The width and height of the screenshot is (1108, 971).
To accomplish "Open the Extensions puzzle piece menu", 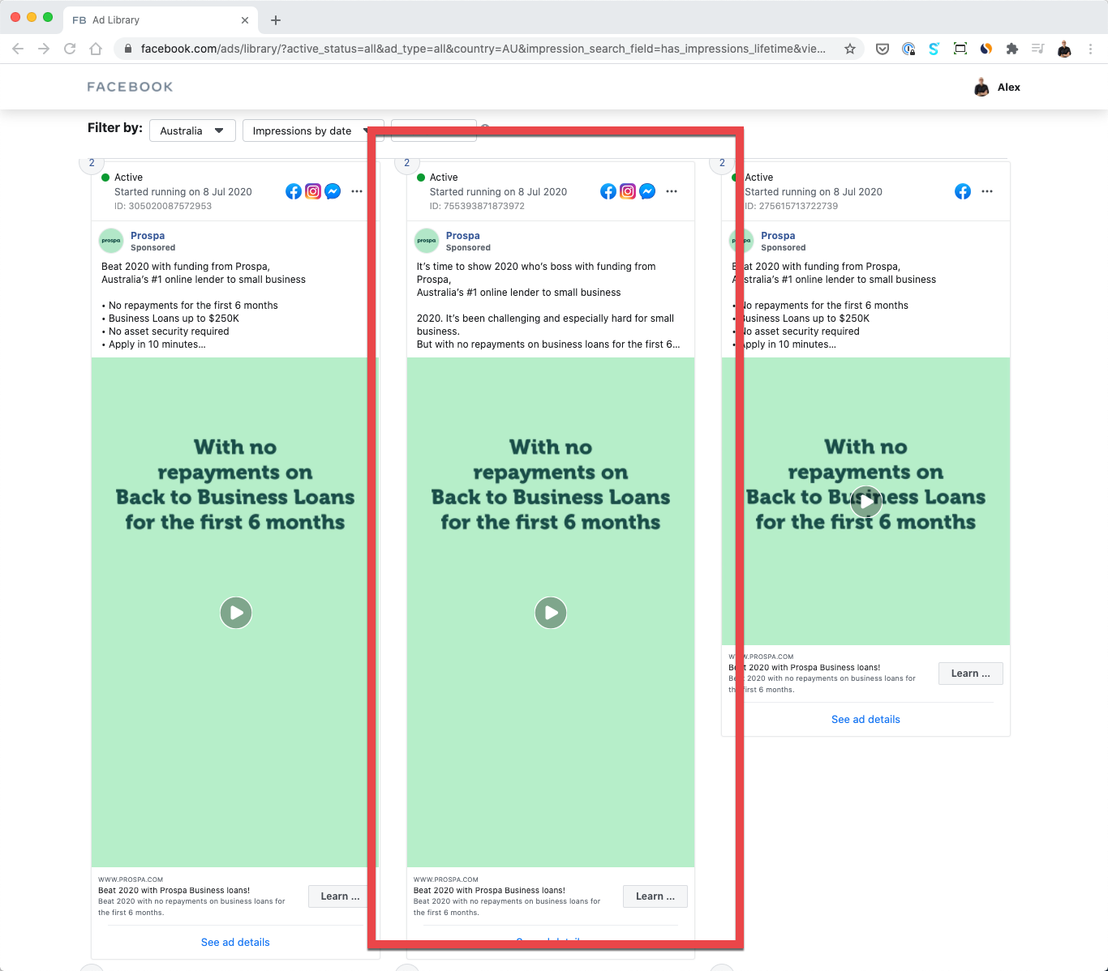I will tap(1011, 49).
